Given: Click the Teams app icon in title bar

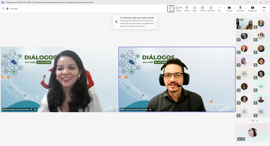Looking at the screenshot, I should [x=2, y=2].
